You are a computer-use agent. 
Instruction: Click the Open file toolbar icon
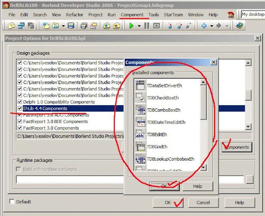pos(55,26)
